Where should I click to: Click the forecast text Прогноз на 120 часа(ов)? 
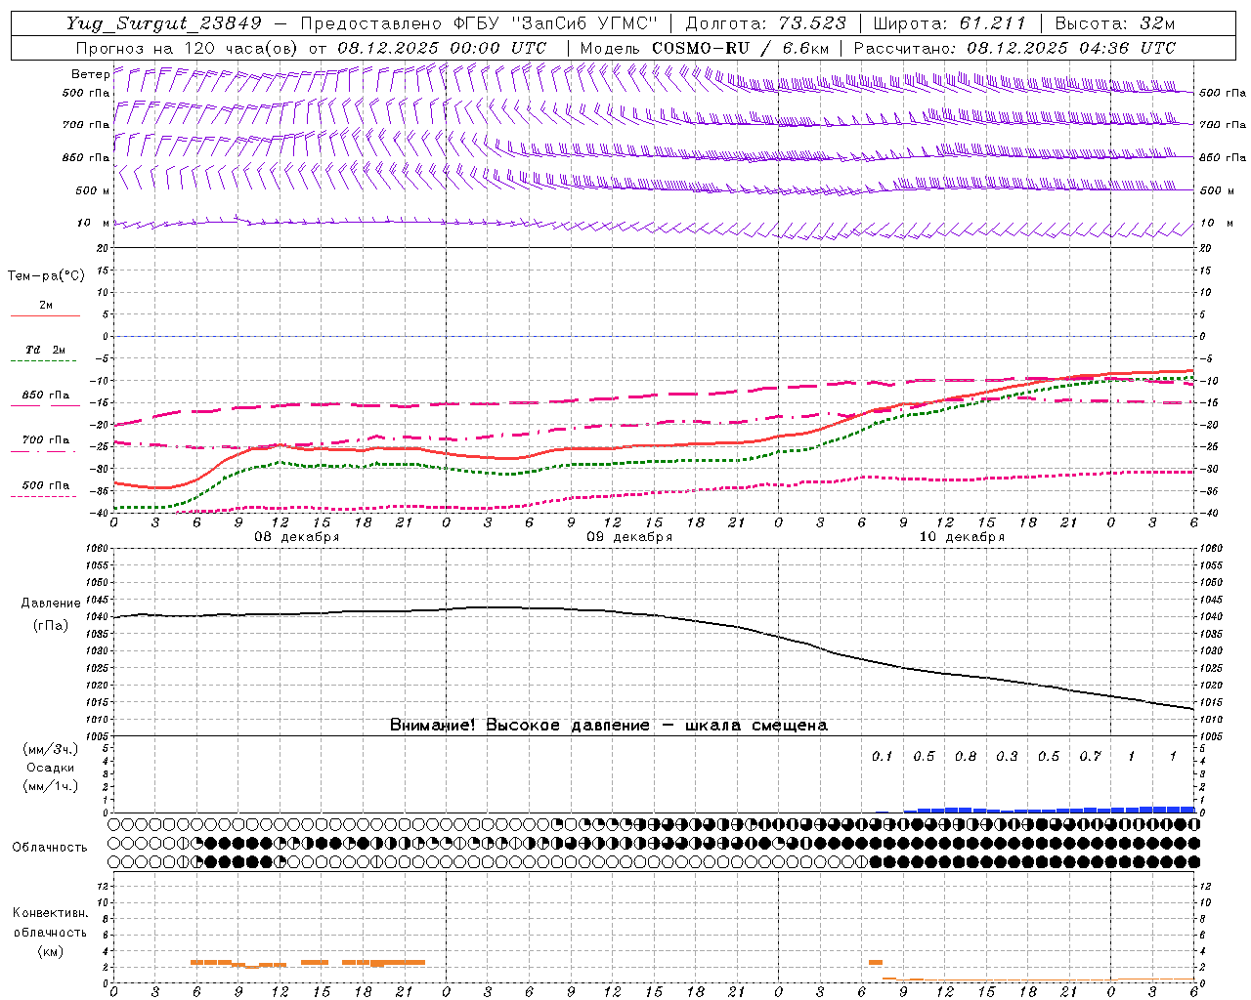coord(188,47)
